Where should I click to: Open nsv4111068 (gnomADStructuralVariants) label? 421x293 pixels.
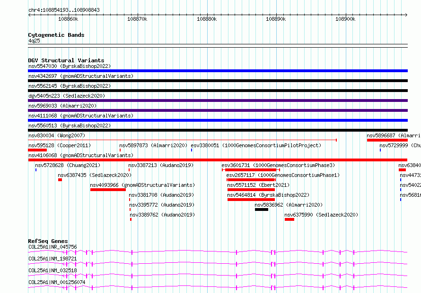tap(81, 116)
